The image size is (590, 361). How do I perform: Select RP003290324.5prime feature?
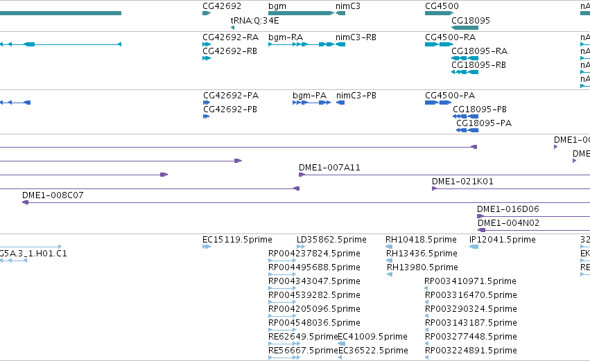coord(426,316)
